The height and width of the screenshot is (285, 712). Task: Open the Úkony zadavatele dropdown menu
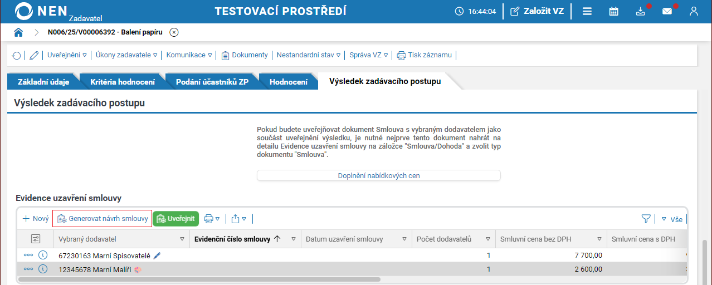tap(126, 55)
